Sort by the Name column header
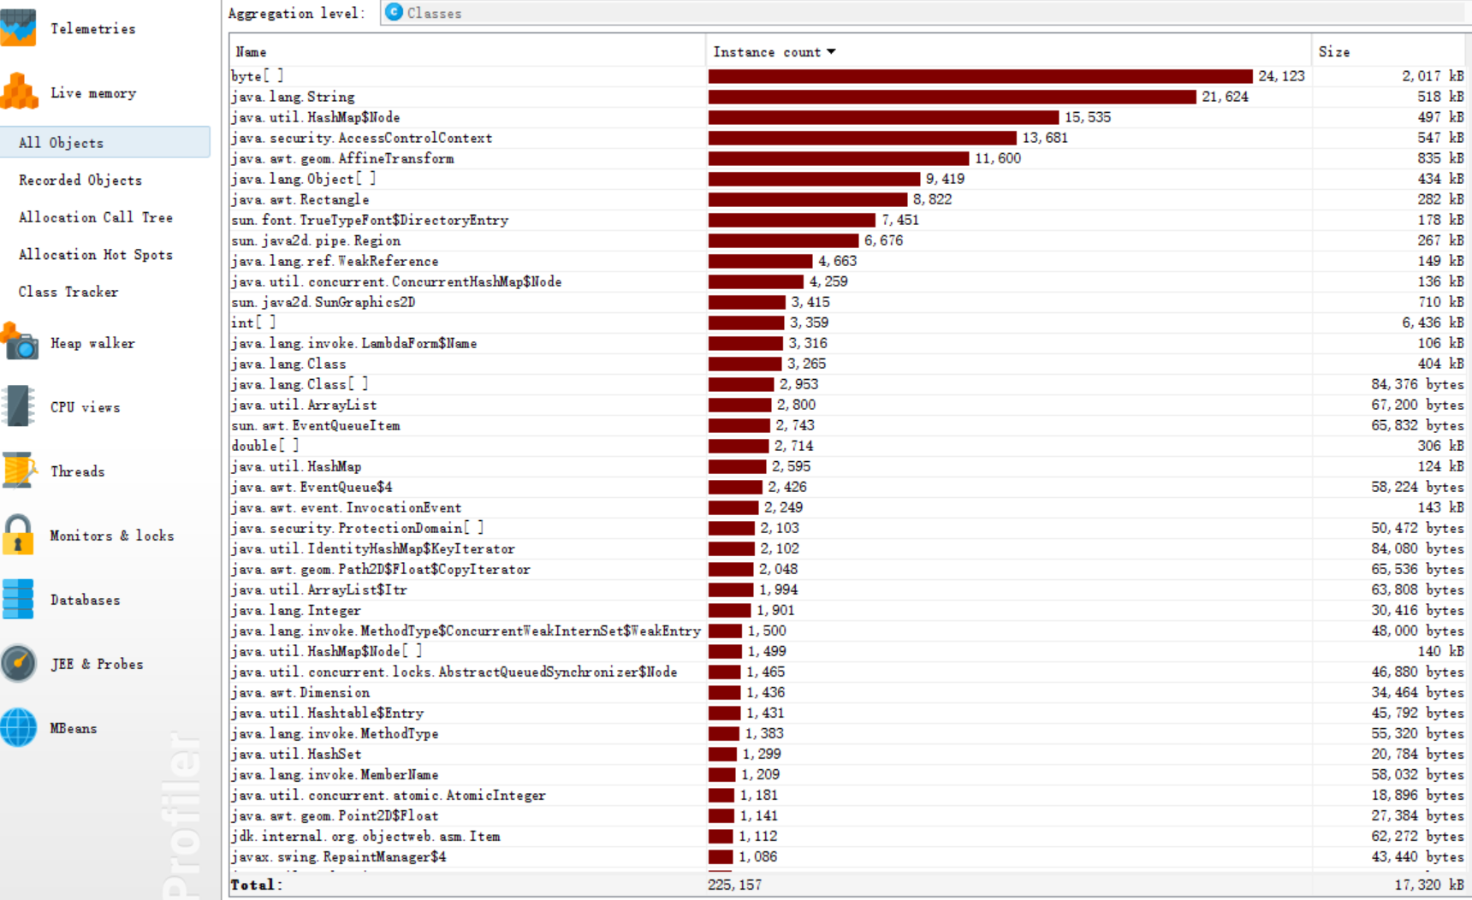The image size is (1472, 900). pyautogui.click(x=467, y=51)
